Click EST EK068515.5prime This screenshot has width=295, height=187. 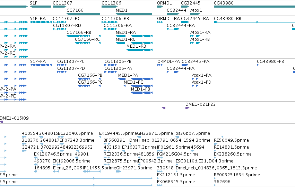click(160, 186)
